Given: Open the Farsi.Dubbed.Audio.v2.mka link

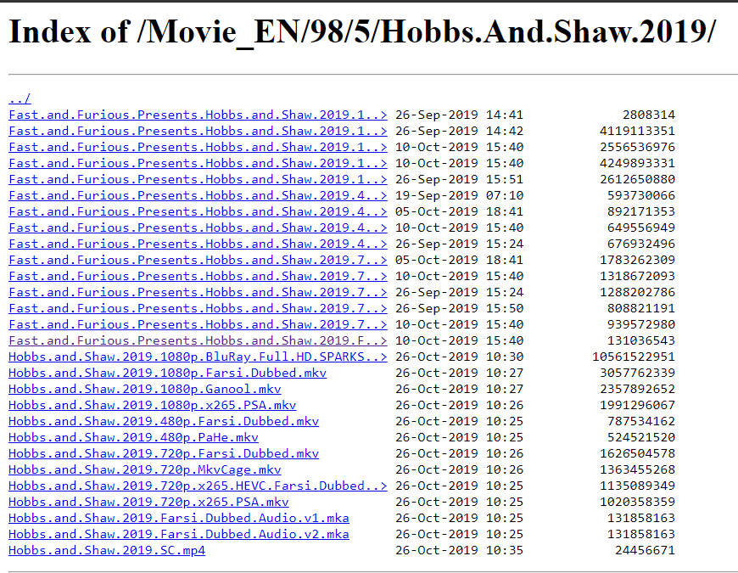Looking at the screenshot, I should [179, 534].
